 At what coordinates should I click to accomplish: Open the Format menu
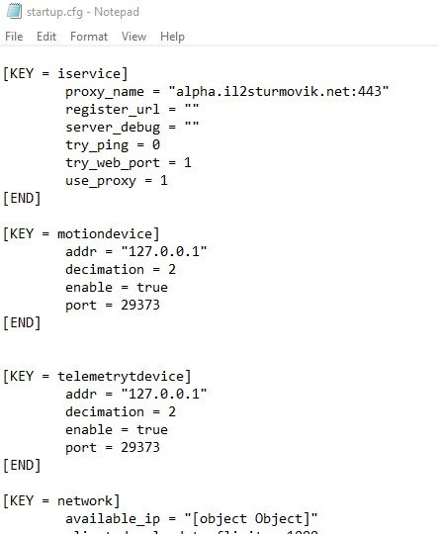coord(89,37)
